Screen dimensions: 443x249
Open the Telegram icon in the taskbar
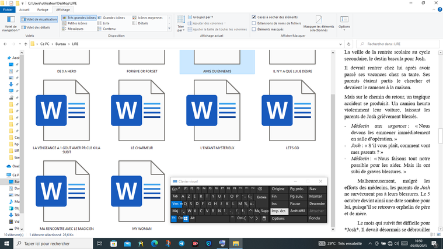[182, 243]
